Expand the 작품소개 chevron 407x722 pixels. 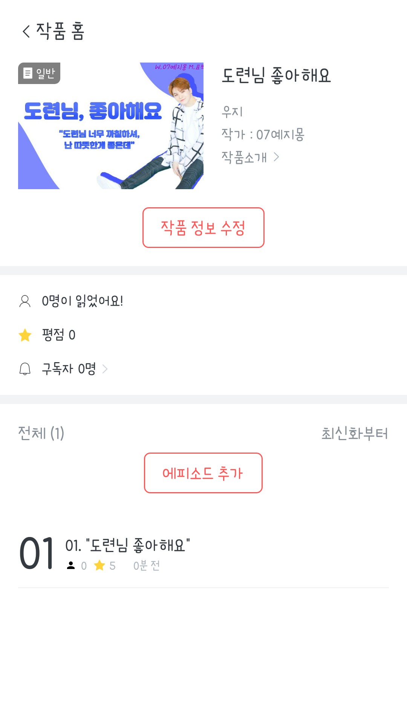[276, 157]
